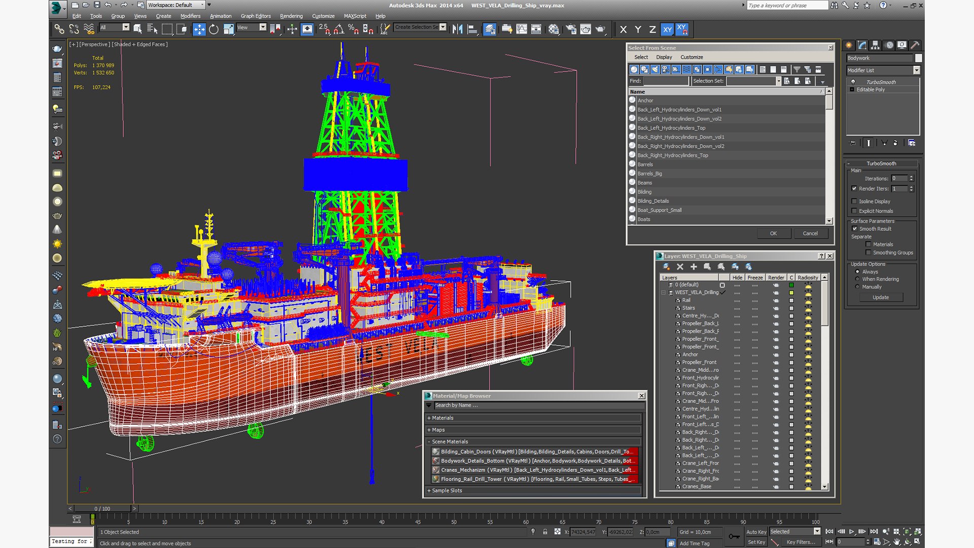Select the When Rendering update option
This screenshot has height=548, width=974.
tap(857, 279)
